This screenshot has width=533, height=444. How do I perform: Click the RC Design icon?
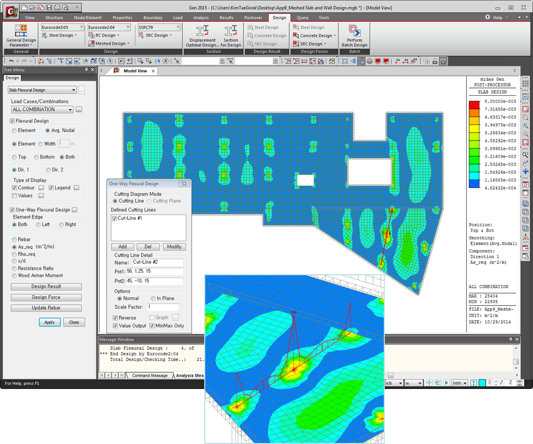click(91, 35)
